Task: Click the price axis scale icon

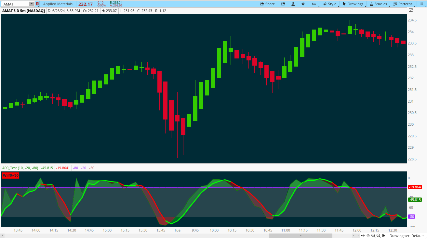Action: [411, 10]
